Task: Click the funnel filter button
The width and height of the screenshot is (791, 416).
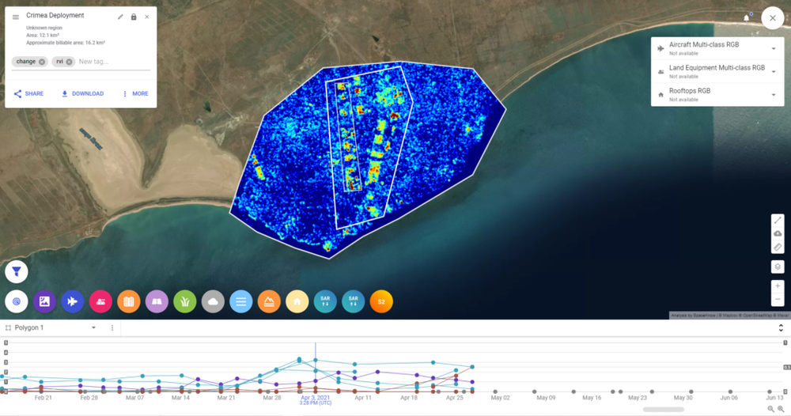Action: [x=17, y=272]
